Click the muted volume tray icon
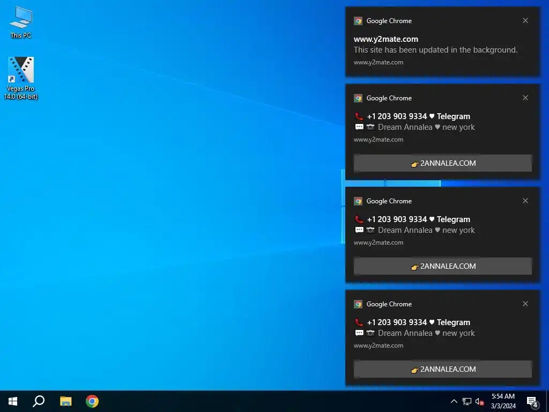 point(479,401)
